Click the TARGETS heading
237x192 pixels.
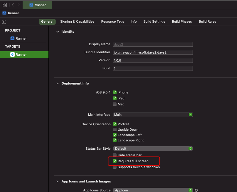pyautogui.click(x=13, y=46)
